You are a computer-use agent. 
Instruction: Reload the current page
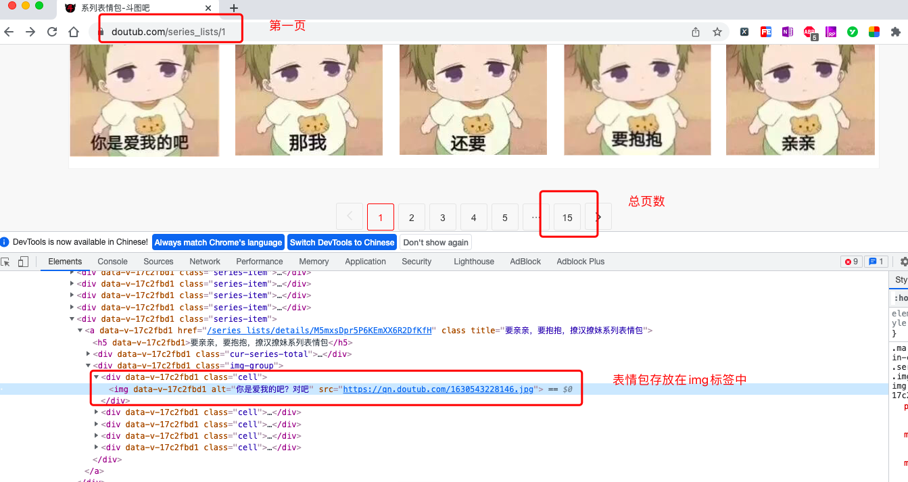point(52,32)
